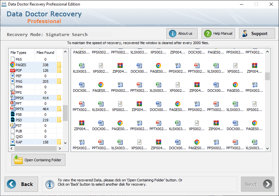
Task: Open the About us dialog
Action: click(182, 33)
